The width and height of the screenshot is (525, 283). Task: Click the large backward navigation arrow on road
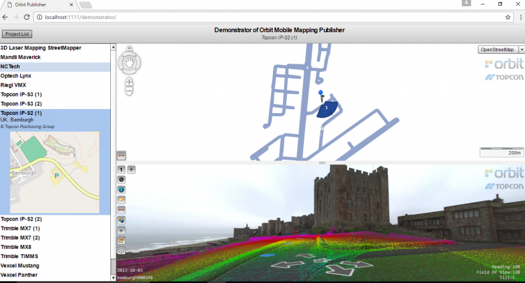click(x=341, y=270)
